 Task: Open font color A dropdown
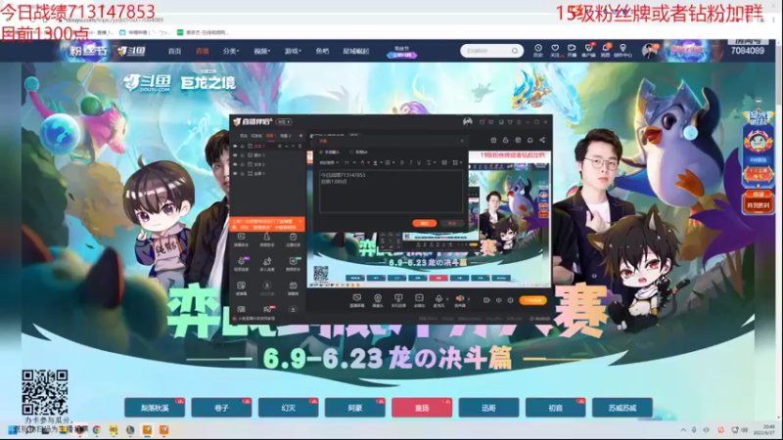coord(365,162)
